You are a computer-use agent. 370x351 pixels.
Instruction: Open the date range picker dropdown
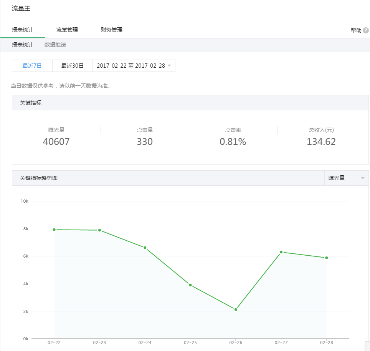click(131, 66)
